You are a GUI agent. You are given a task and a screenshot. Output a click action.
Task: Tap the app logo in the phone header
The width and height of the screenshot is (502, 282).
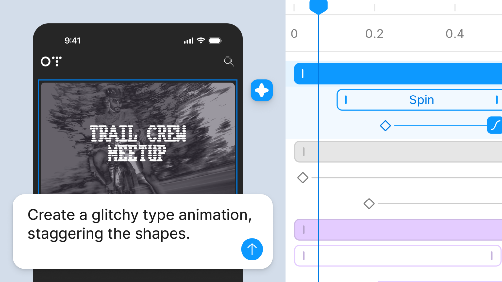pyautogui.click(x=51, y=61)
